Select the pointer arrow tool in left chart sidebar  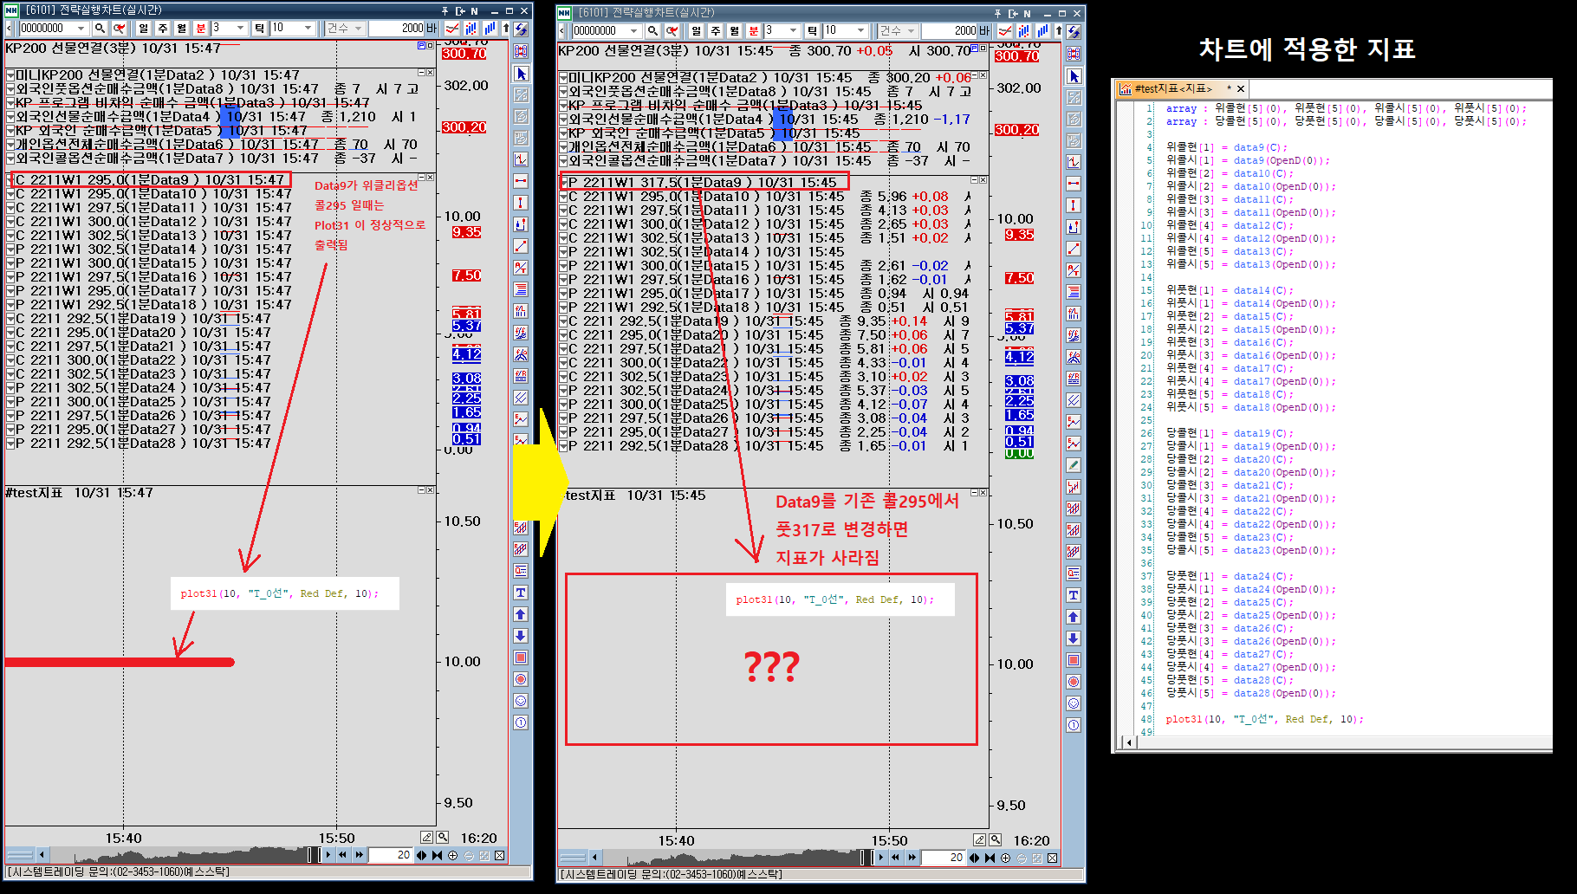point(521,74)
